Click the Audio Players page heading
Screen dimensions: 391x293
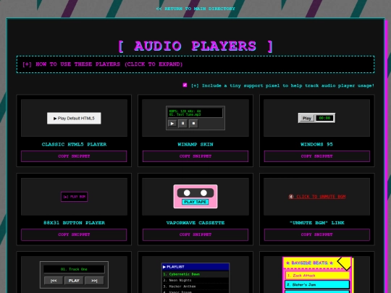coord(195,46)
